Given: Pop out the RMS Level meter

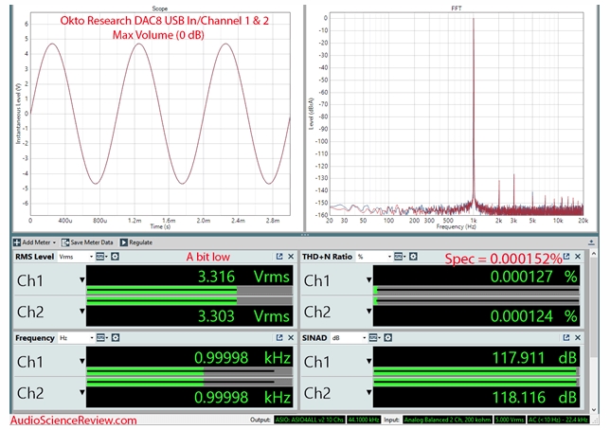Looking at the screenshot, I should pos(279,257).
